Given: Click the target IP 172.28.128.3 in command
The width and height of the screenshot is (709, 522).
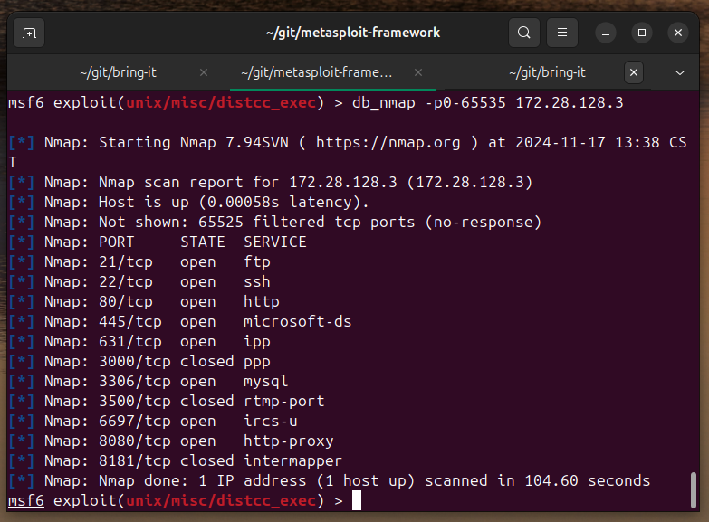Looking at the screenshot, I should 570,103.
